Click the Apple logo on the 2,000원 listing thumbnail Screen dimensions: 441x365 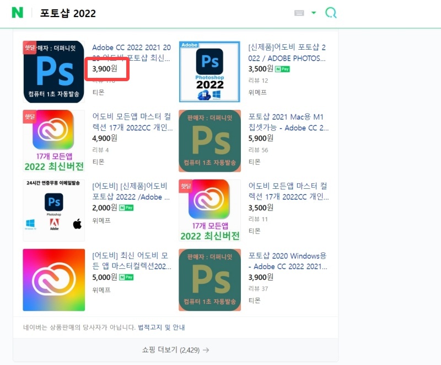tap(77, 223)
